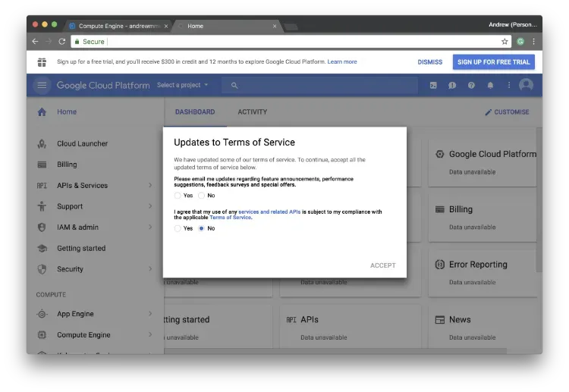Image resolution: width=569 pixels, height=392 pixels.
Task: Activate Cloud Shell icon in header
Action: coord(433,86)
